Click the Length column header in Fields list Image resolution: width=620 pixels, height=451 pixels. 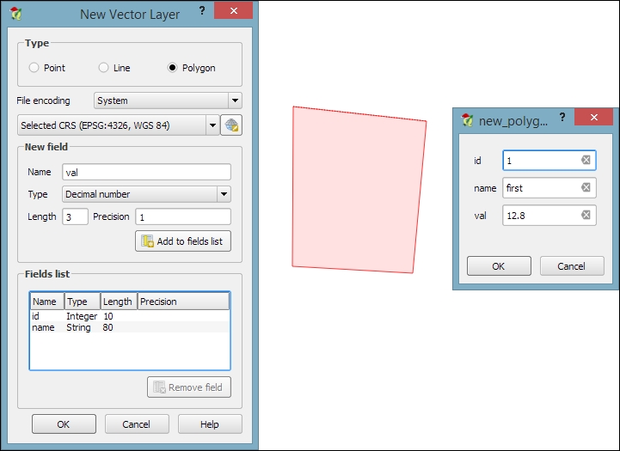tap(119, 302)
